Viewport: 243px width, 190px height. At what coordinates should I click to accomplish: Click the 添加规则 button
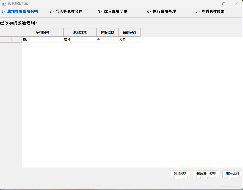[x=180, y=174]
